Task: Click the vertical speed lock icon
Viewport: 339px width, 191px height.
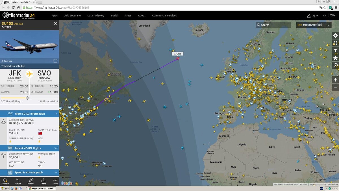Action: pyautogui.click(x=40, y=158)
